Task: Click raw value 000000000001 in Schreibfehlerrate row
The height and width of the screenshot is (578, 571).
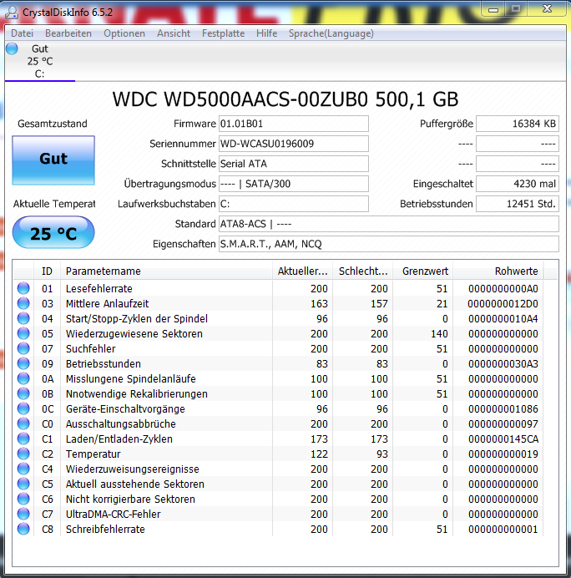Action: click(503, 530)
